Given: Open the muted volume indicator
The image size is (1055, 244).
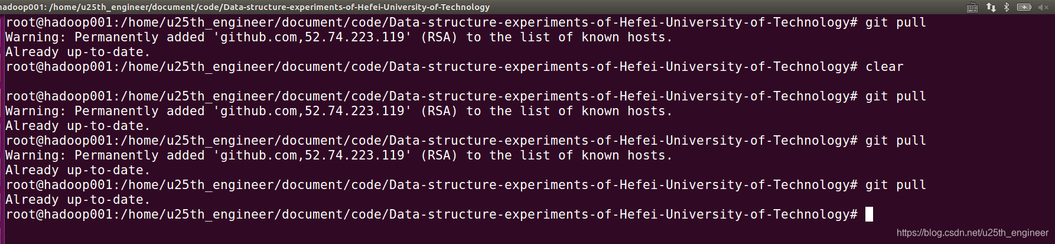Looking at the screenshot, I should point(1043,7).
